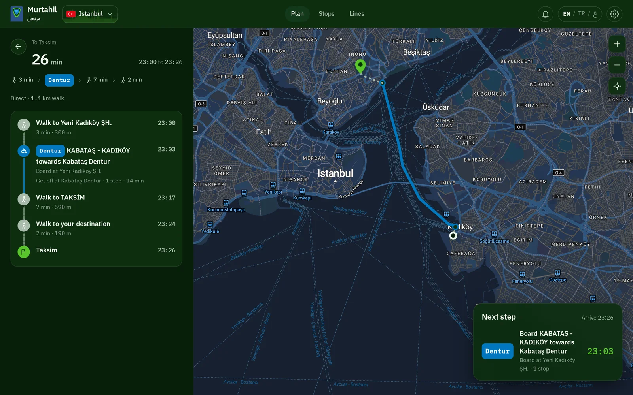Click the Dentur badge in ferry step
The image size is (633, 395).
50,151
